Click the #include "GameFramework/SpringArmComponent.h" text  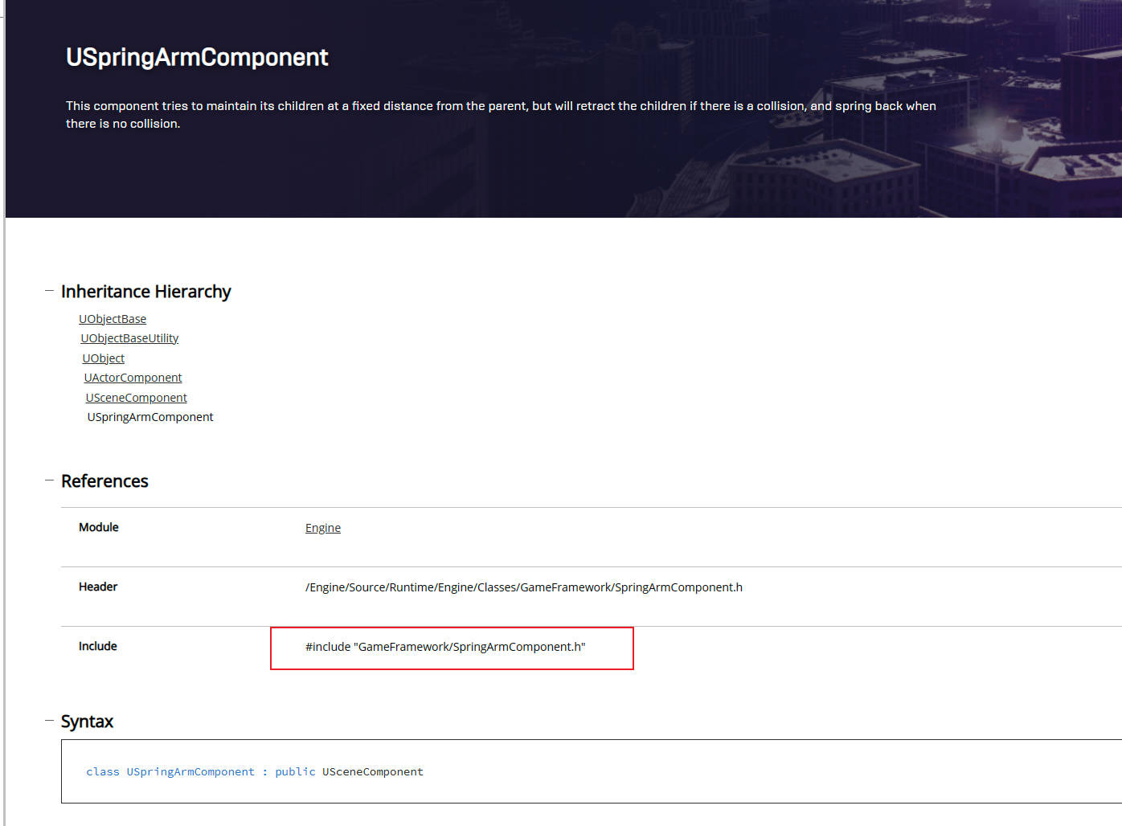click(445, 647)
